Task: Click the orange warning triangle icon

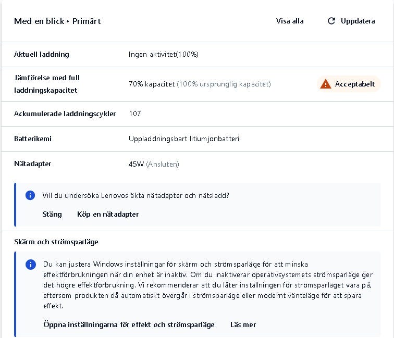Action: point(326,84)
